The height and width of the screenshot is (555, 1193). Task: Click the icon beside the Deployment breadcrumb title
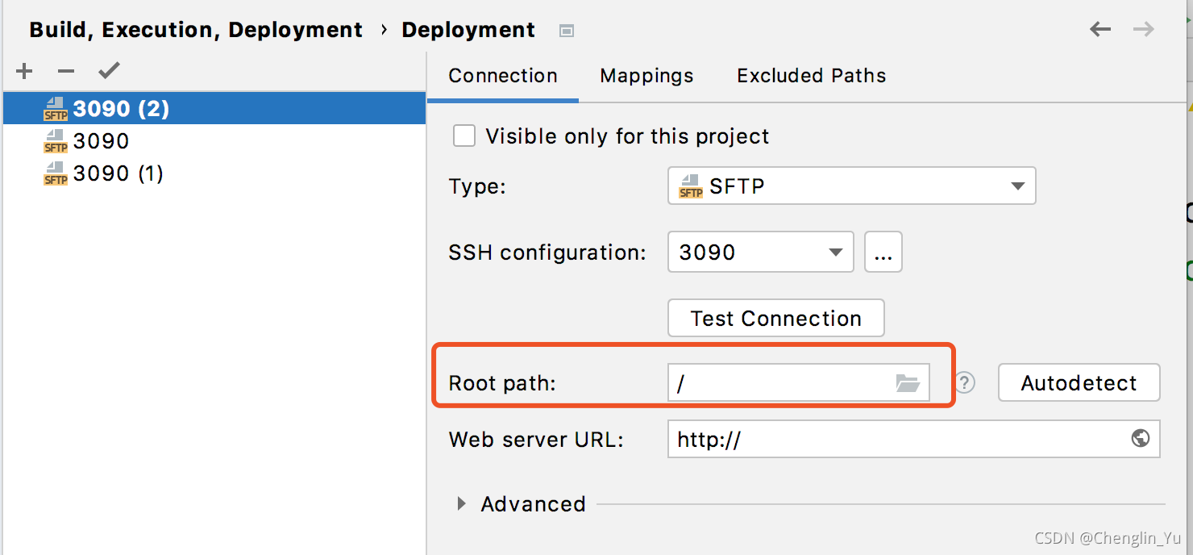pyautogui.click(x=567, y=31)
